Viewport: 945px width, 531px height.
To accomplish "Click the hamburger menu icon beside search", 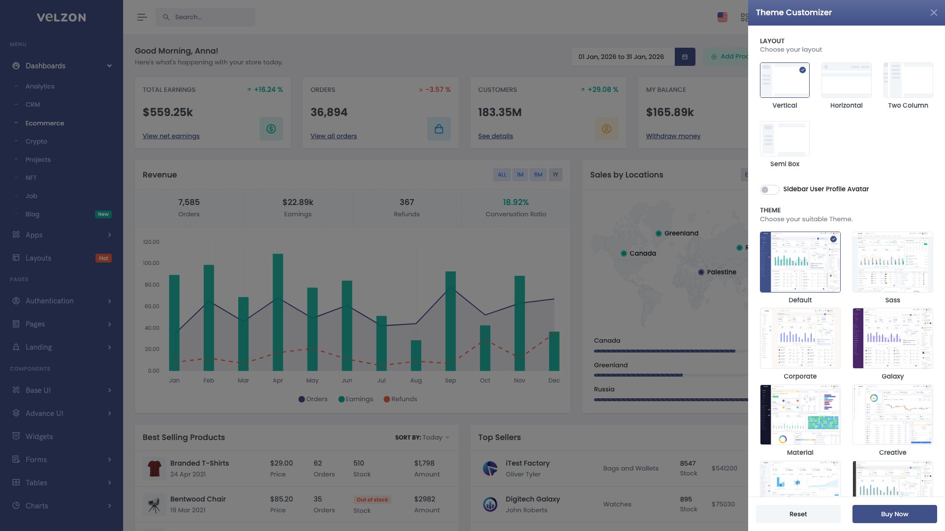I will pyautogui.click(x=142, y=17).
